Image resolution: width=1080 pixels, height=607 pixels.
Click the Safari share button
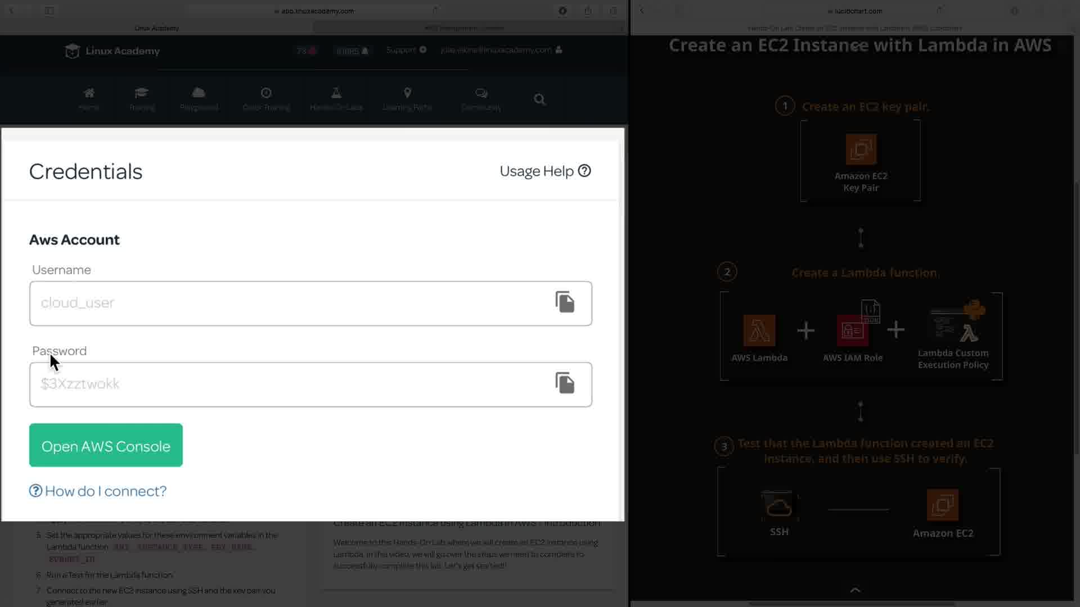point(588,11)
